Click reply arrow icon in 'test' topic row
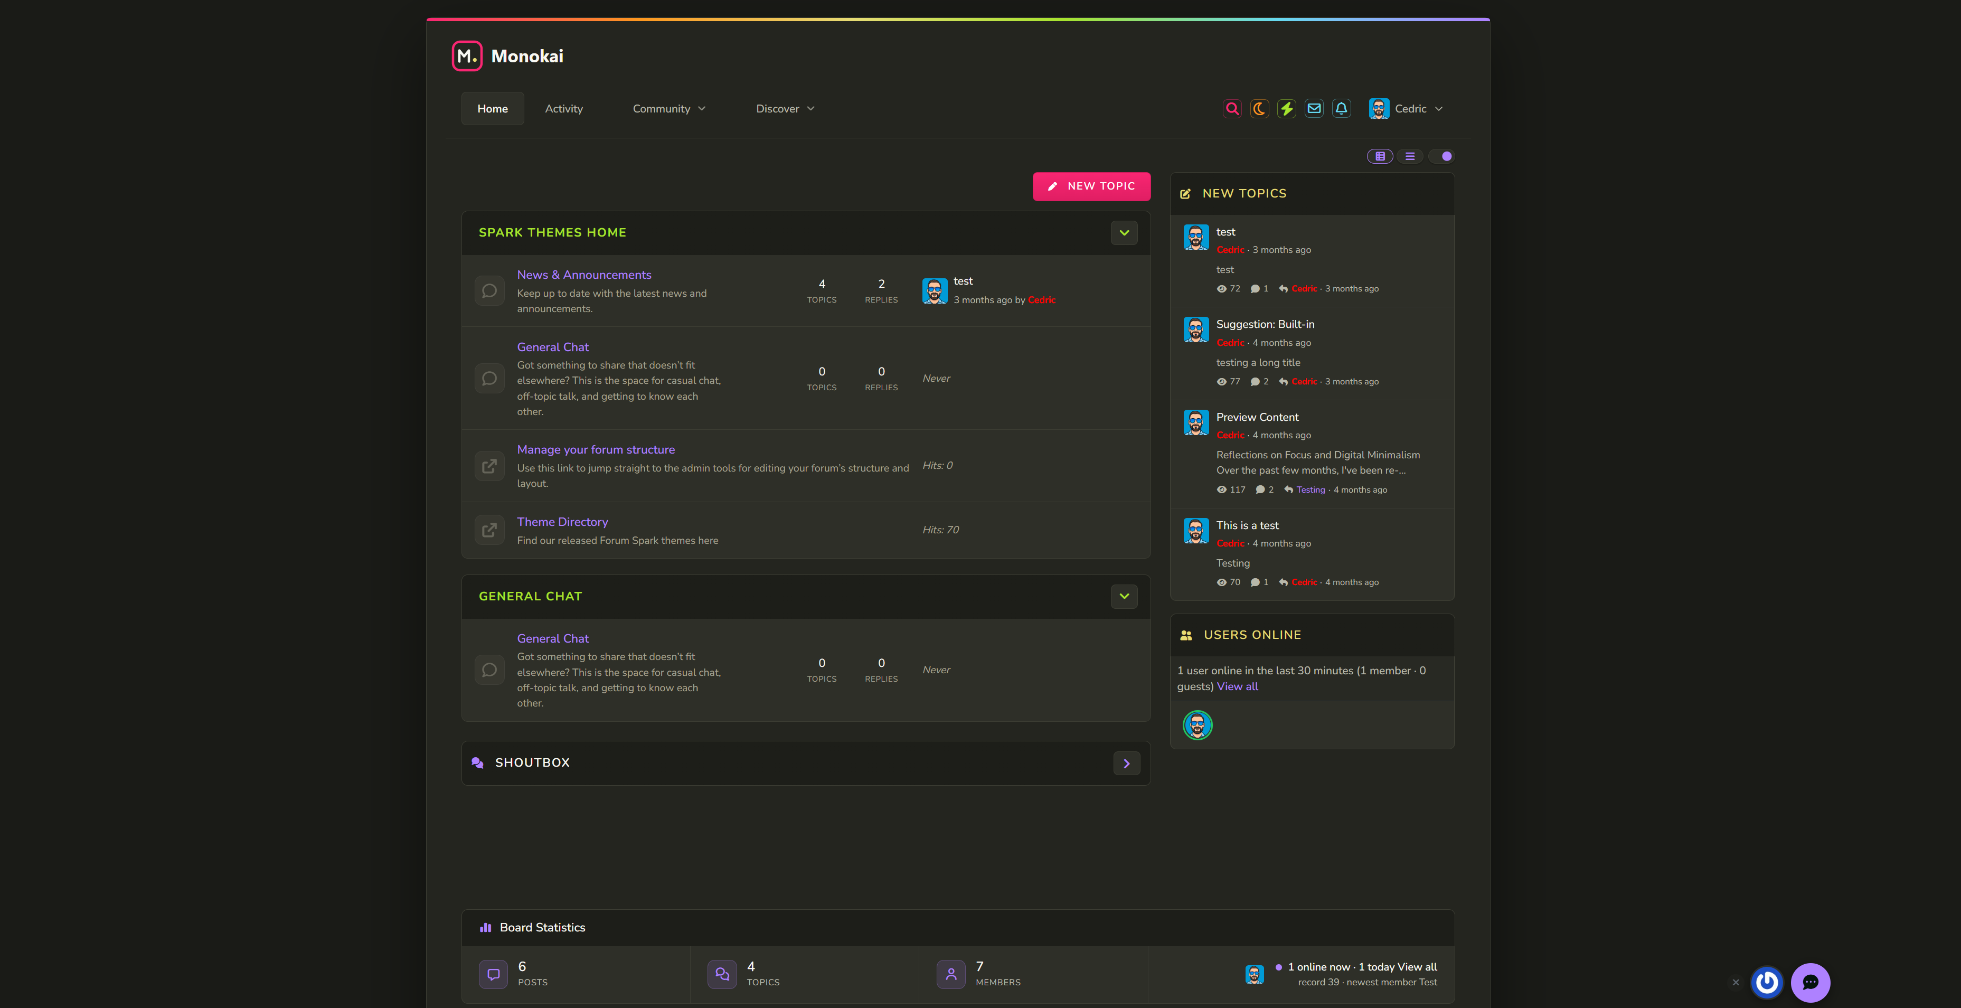 [x=1284, y=289]
